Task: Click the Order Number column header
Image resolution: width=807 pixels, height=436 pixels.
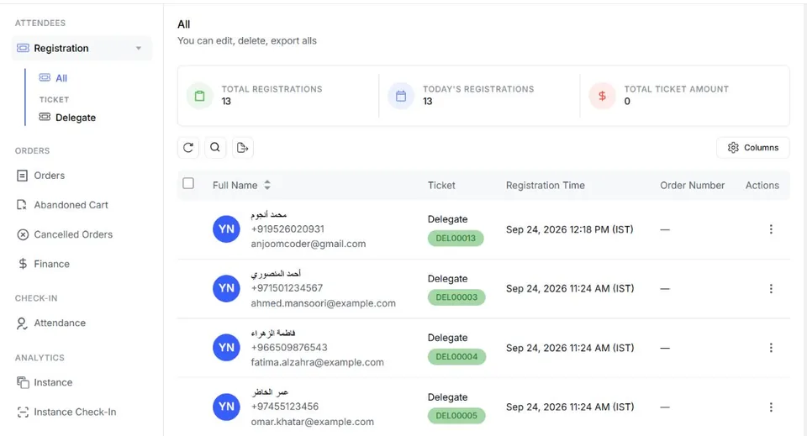Action: click(x=692, y=185)
